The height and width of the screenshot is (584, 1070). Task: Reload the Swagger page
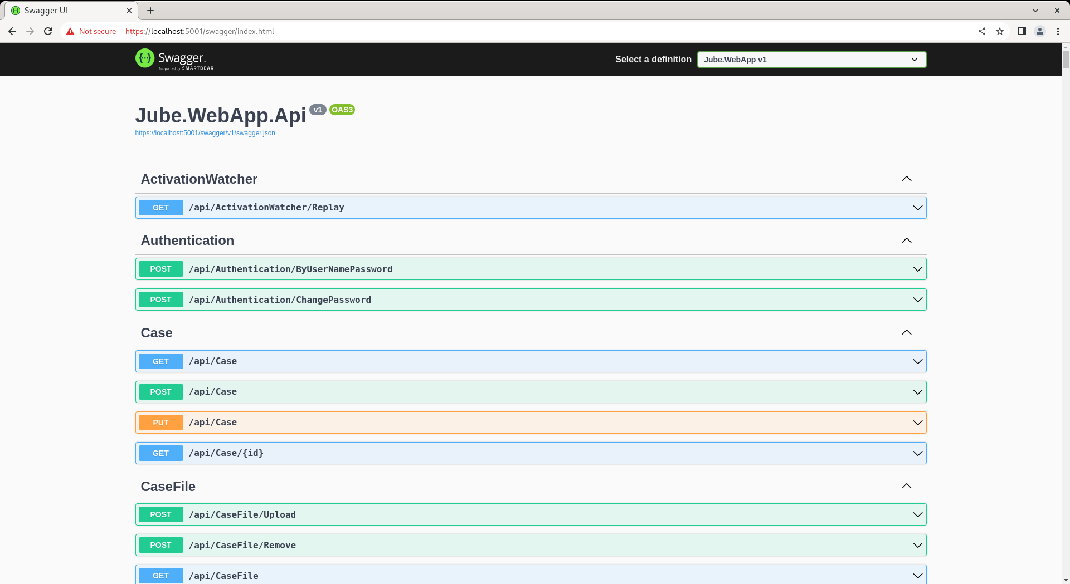click(48, 31)
